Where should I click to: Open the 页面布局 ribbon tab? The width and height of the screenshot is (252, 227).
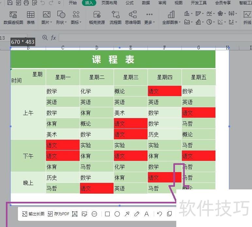tap(109, 3)
